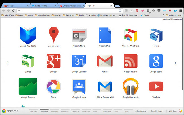The width and height of the screenshot is (184, 115).
Task: Switch to the Christian Alvarez Pinterest tab
Action: pos(72,6)
